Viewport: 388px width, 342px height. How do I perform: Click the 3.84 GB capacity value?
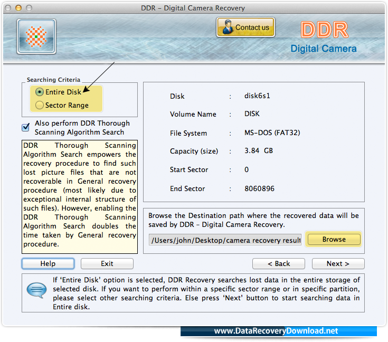tap(259, 151)
